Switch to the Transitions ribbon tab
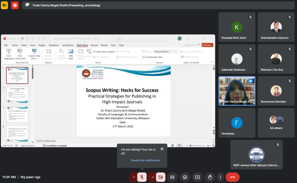This screenshot has height=183, width=297. (54, 45)
